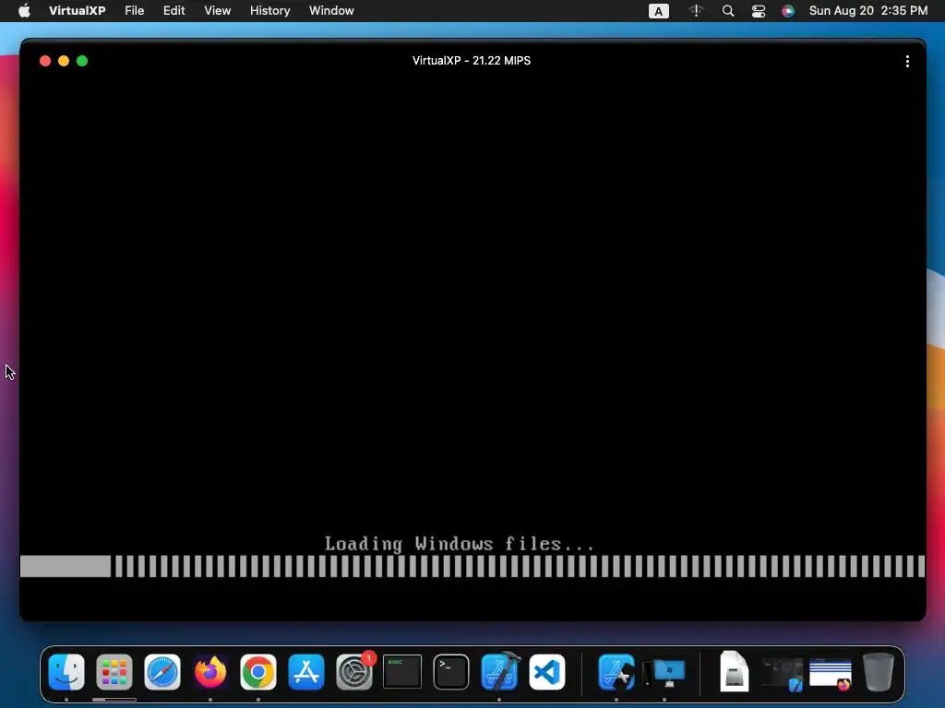Open Xcode from the dock
The width and height of the screenshot is (945, 708).
point(499,671)
